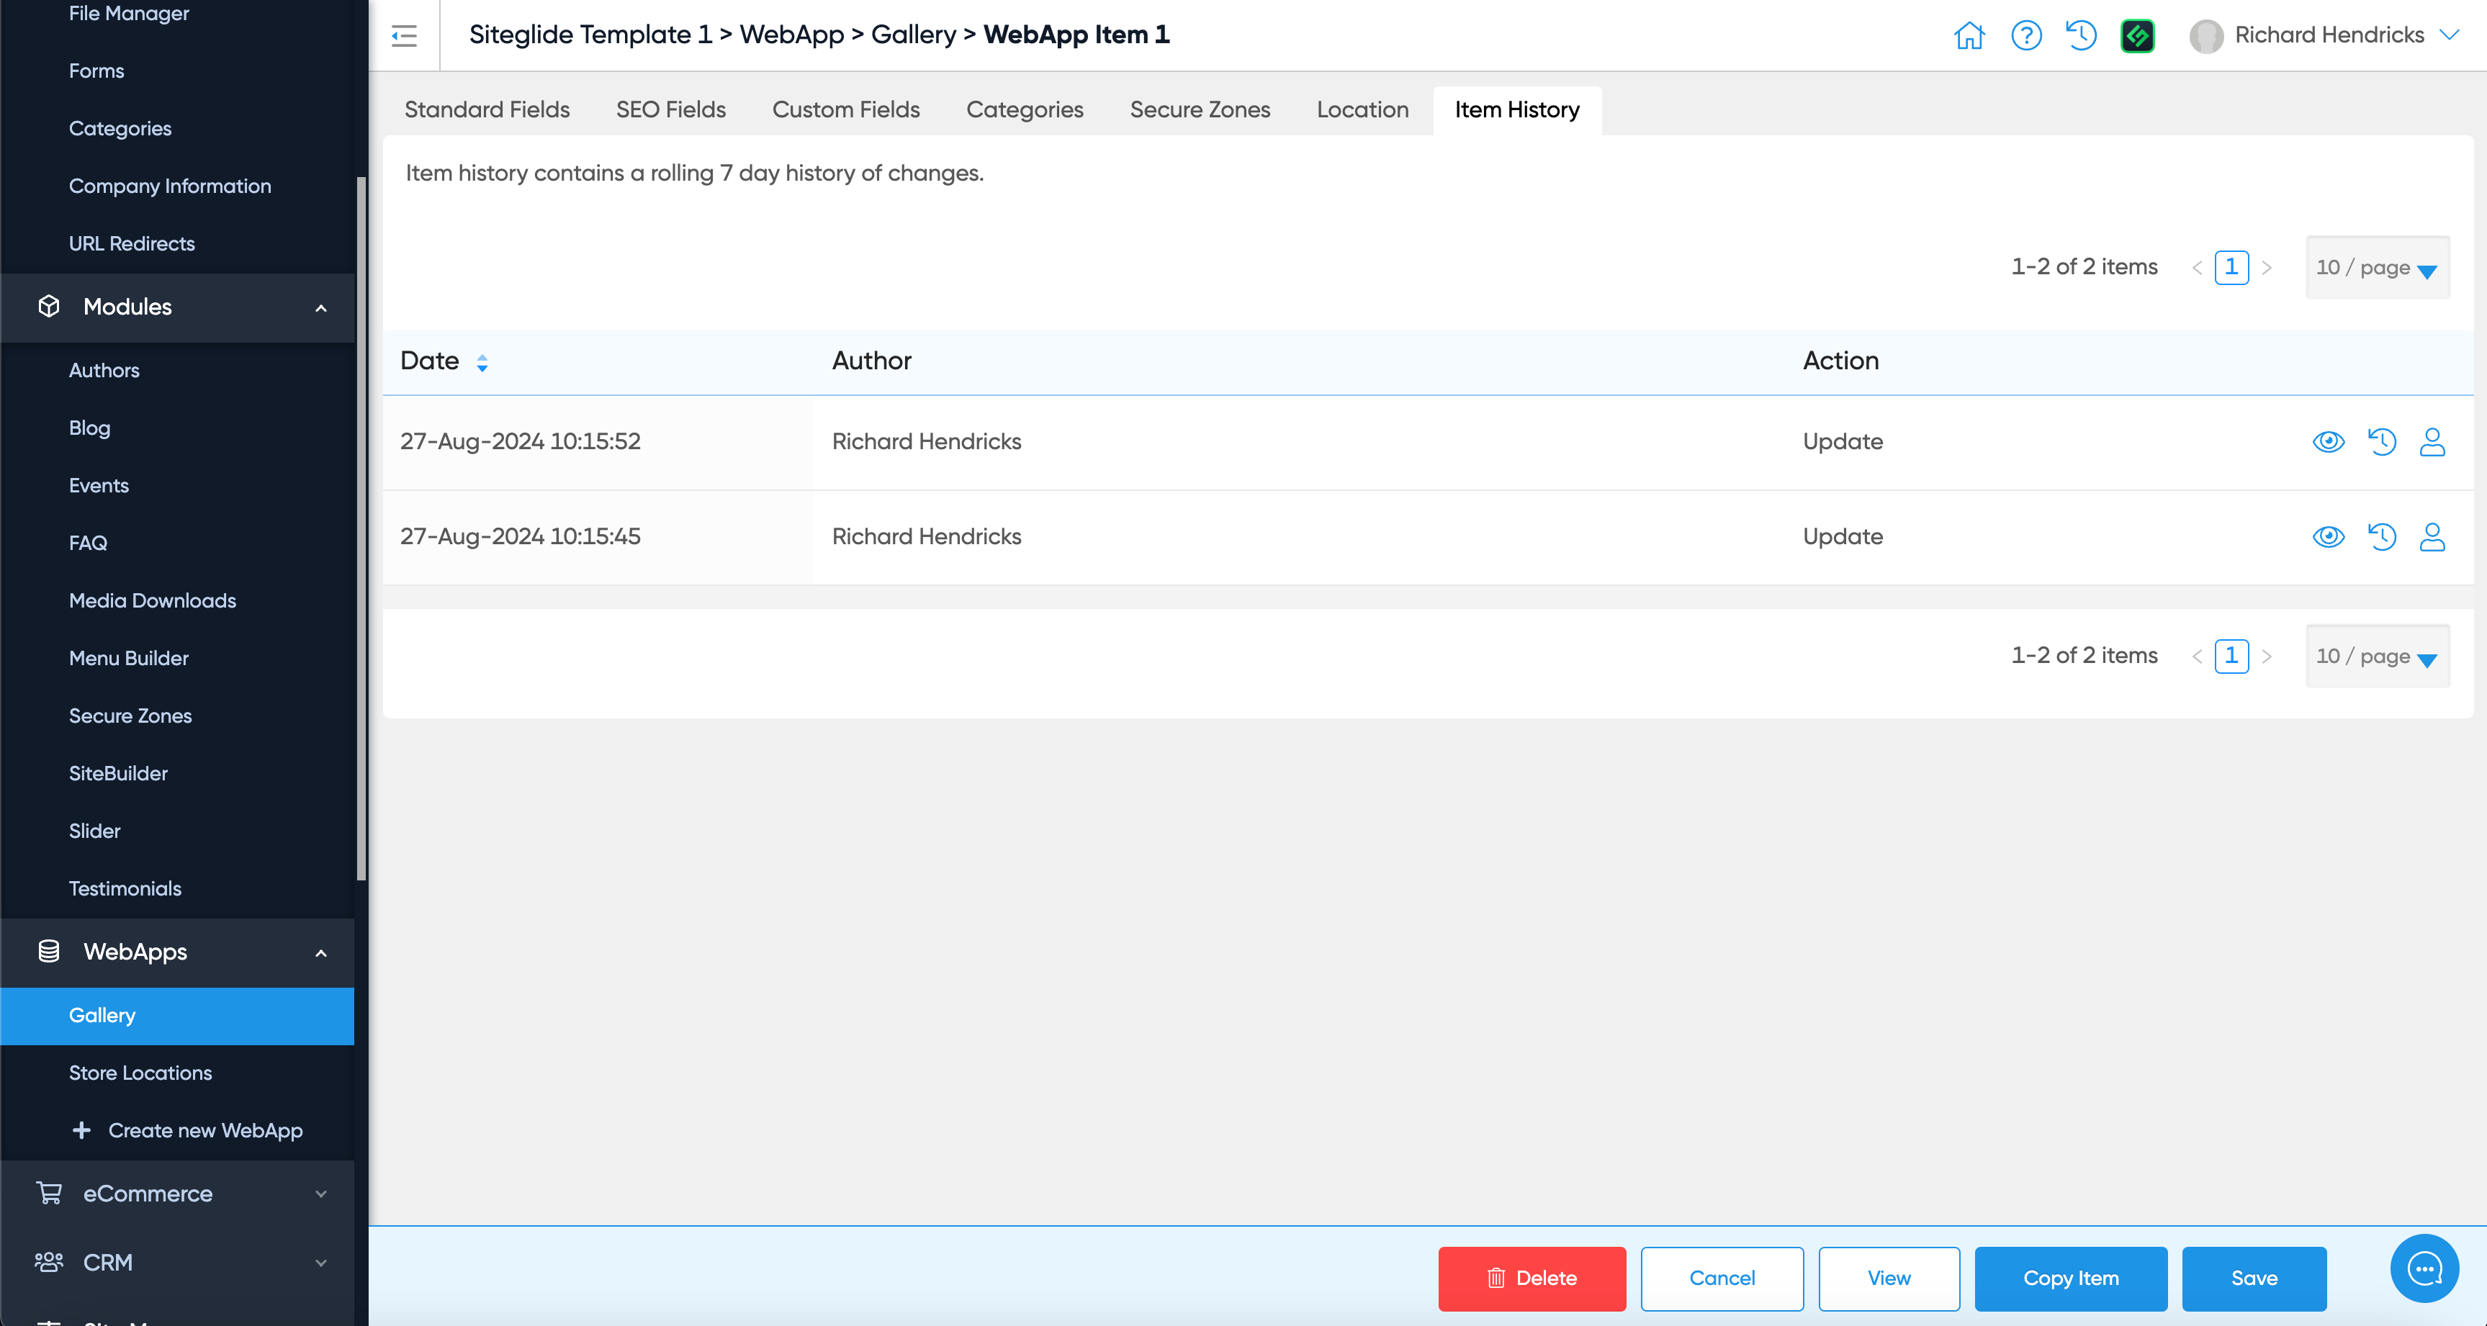Preview the 10:15:45 update with eye icon
Image resolution: width=2487 pixels, height=1326 pixels.
point(2328,536)
